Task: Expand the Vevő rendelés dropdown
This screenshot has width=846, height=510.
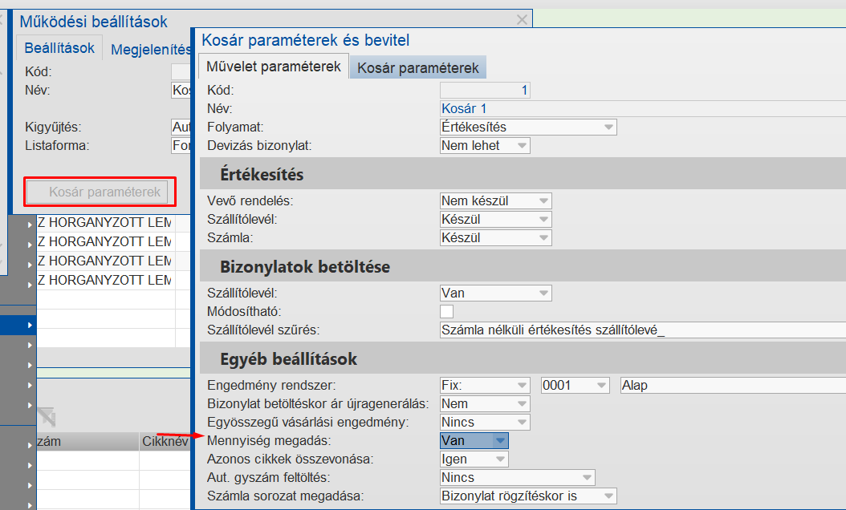Action: pyautogui.click(x=496, y=201)
